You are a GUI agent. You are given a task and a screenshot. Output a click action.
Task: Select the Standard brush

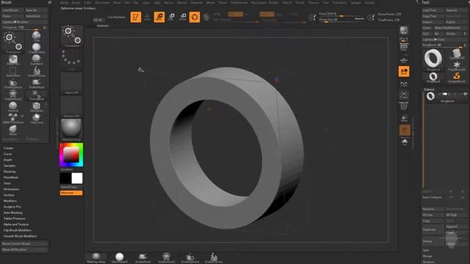coord(37,60)
